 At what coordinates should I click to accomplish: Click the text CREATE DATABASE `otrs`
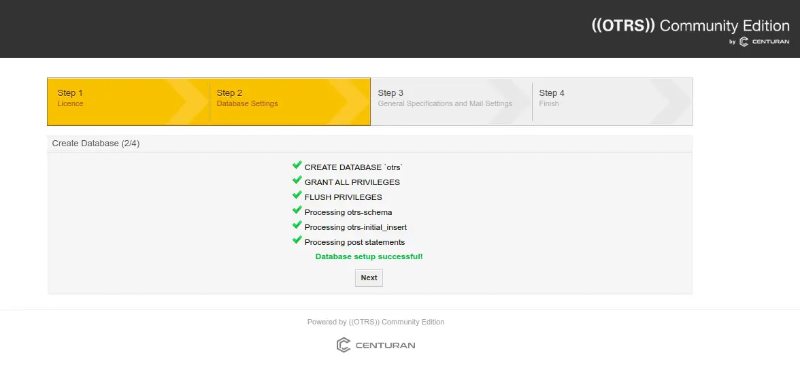pyautogui.click(x=354, y=167)
